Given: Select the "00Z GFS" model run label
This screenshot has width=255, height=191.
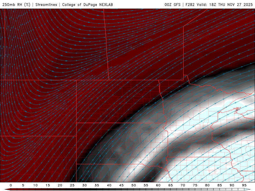Looking at the screenshot, I should (172, 4).
